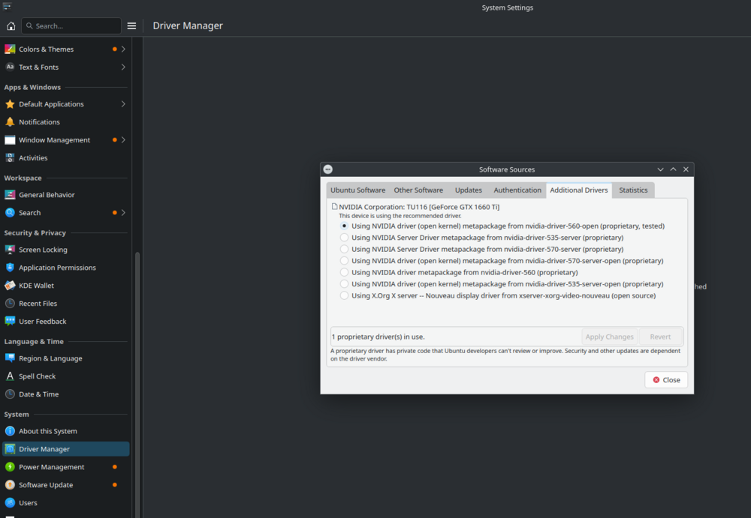Minimize the Software Sources window

(x=660, y=169)
